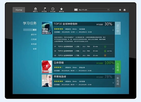Click the 78% learning progress value
The width and height of the screenshot is (141, 102).
(108, 77)
